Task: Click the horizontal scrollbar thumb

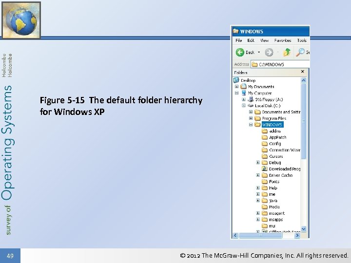Action: coord(260,235)
